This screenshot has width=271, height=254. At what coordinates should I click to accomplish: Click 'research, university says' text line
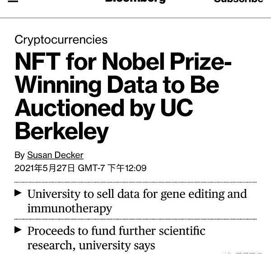click(x=91, y=245)
